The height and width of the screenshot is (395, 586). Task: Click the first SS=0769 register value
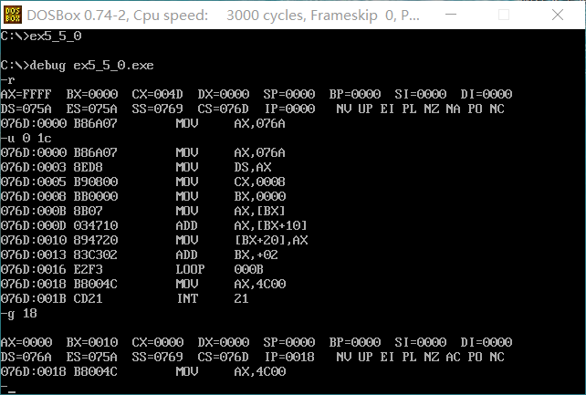pos(157,109)
